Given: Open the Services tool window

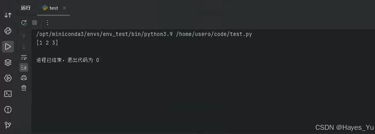Looking at the screenshot, I should pos(8,78).
